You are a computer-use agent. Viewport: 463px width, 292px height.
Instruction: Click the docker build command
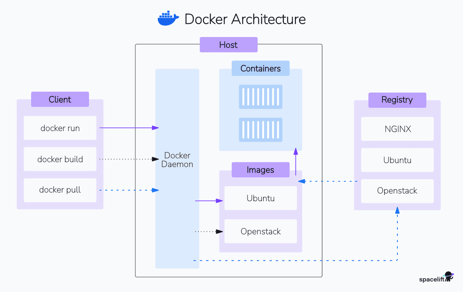[x=60, y=159]
